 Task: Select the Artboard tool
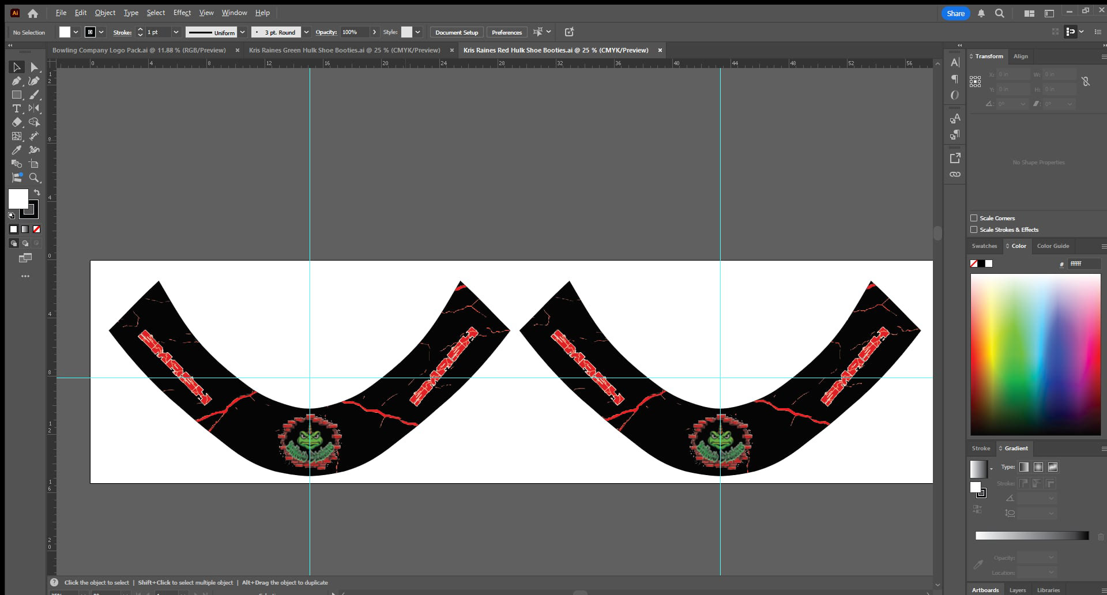[x=34, y=164]
